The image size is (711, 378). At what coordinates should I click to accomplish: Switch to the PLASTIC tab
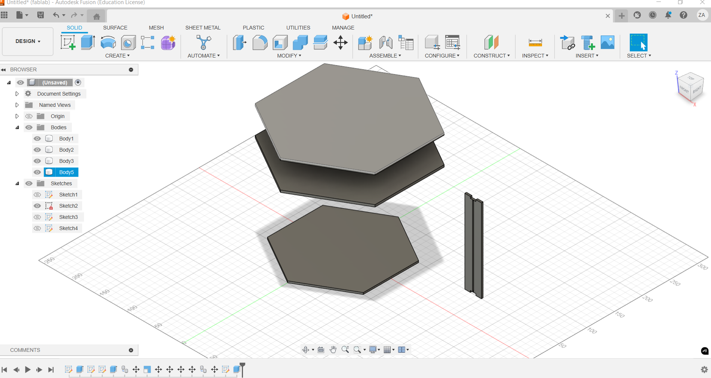pyautogui.click(x=253, y=28)
